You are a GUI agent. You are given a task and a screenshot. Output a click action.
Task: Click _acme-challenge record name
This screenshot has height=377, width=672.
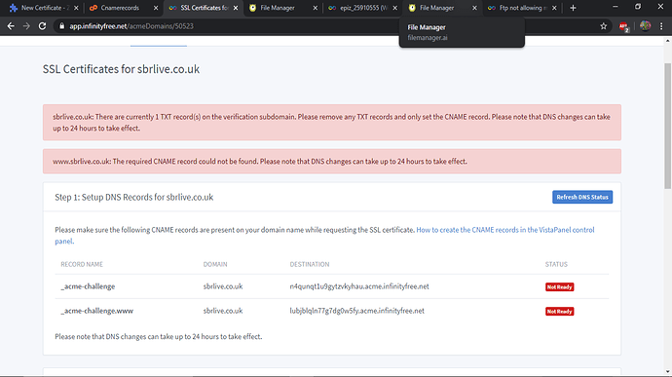pos(88,286)
